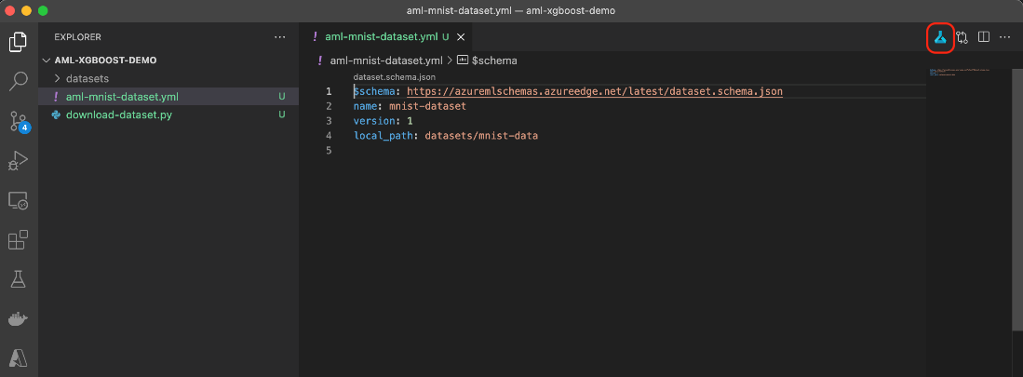The image size is (1023, 377).
Task: Click the $schema breadcrumb segment
Action: [x=494, y=61]
